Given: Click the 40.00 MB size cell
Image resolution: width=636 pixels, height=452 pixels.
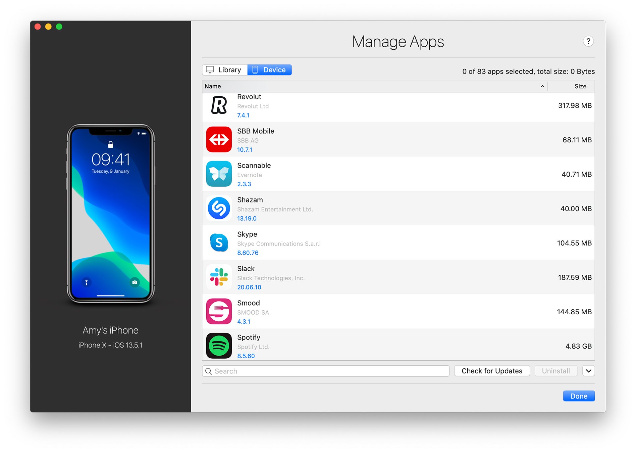Looking at the screenshot, I should click(x=576, y=209).
